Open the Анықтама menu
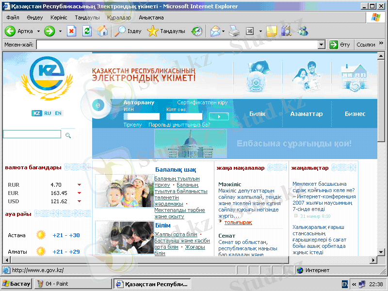 point(151,17)
